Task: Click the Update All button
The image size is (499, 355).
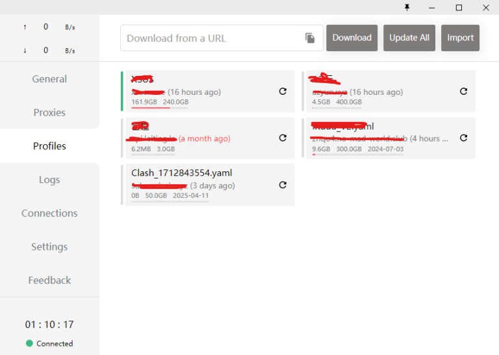Action: pos(409,38)
